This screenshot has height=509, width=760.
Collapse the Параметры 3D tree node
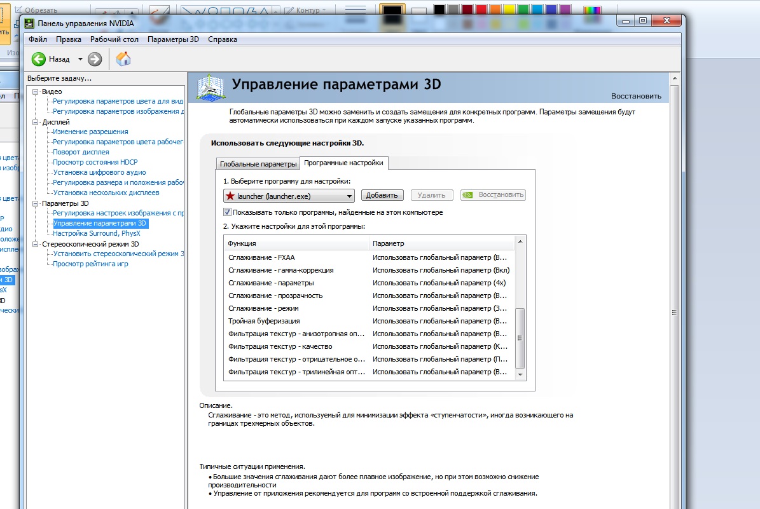click(35, 203)
